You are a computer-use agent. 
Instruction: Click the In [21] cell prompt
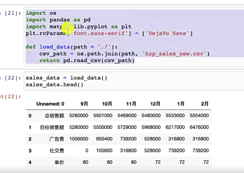pos(11,13)
